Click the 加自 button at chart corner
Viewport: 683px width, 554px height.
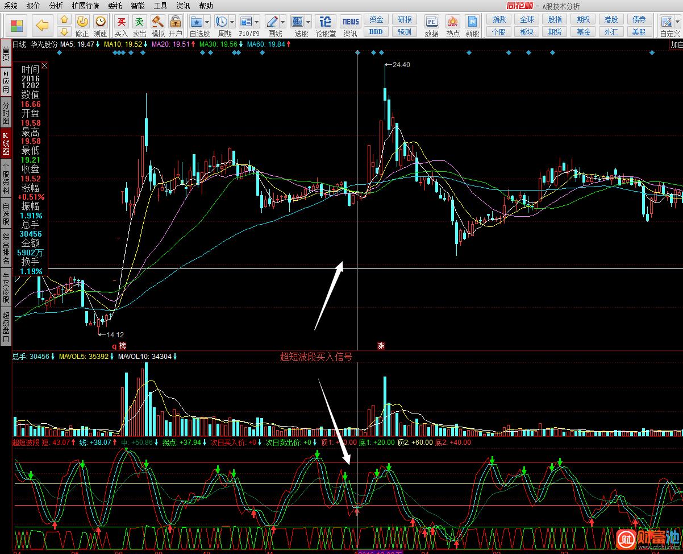[x=676, y=44]
